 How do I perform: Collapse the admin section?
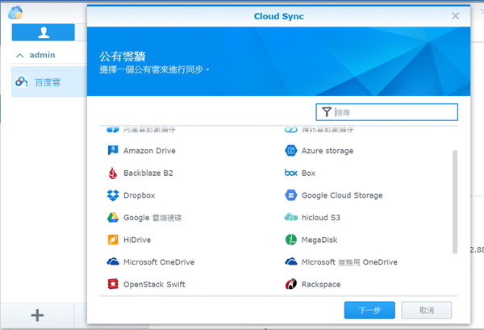click(19, 55)
